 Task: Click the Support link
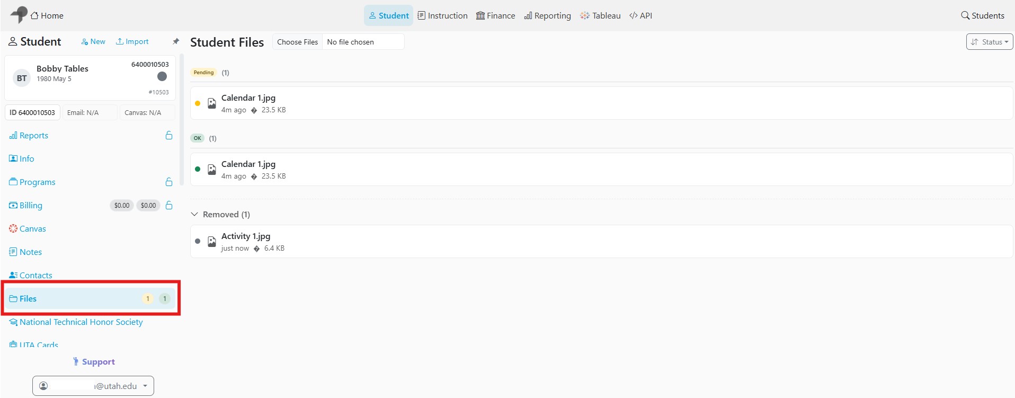click(x=94, y=361)
